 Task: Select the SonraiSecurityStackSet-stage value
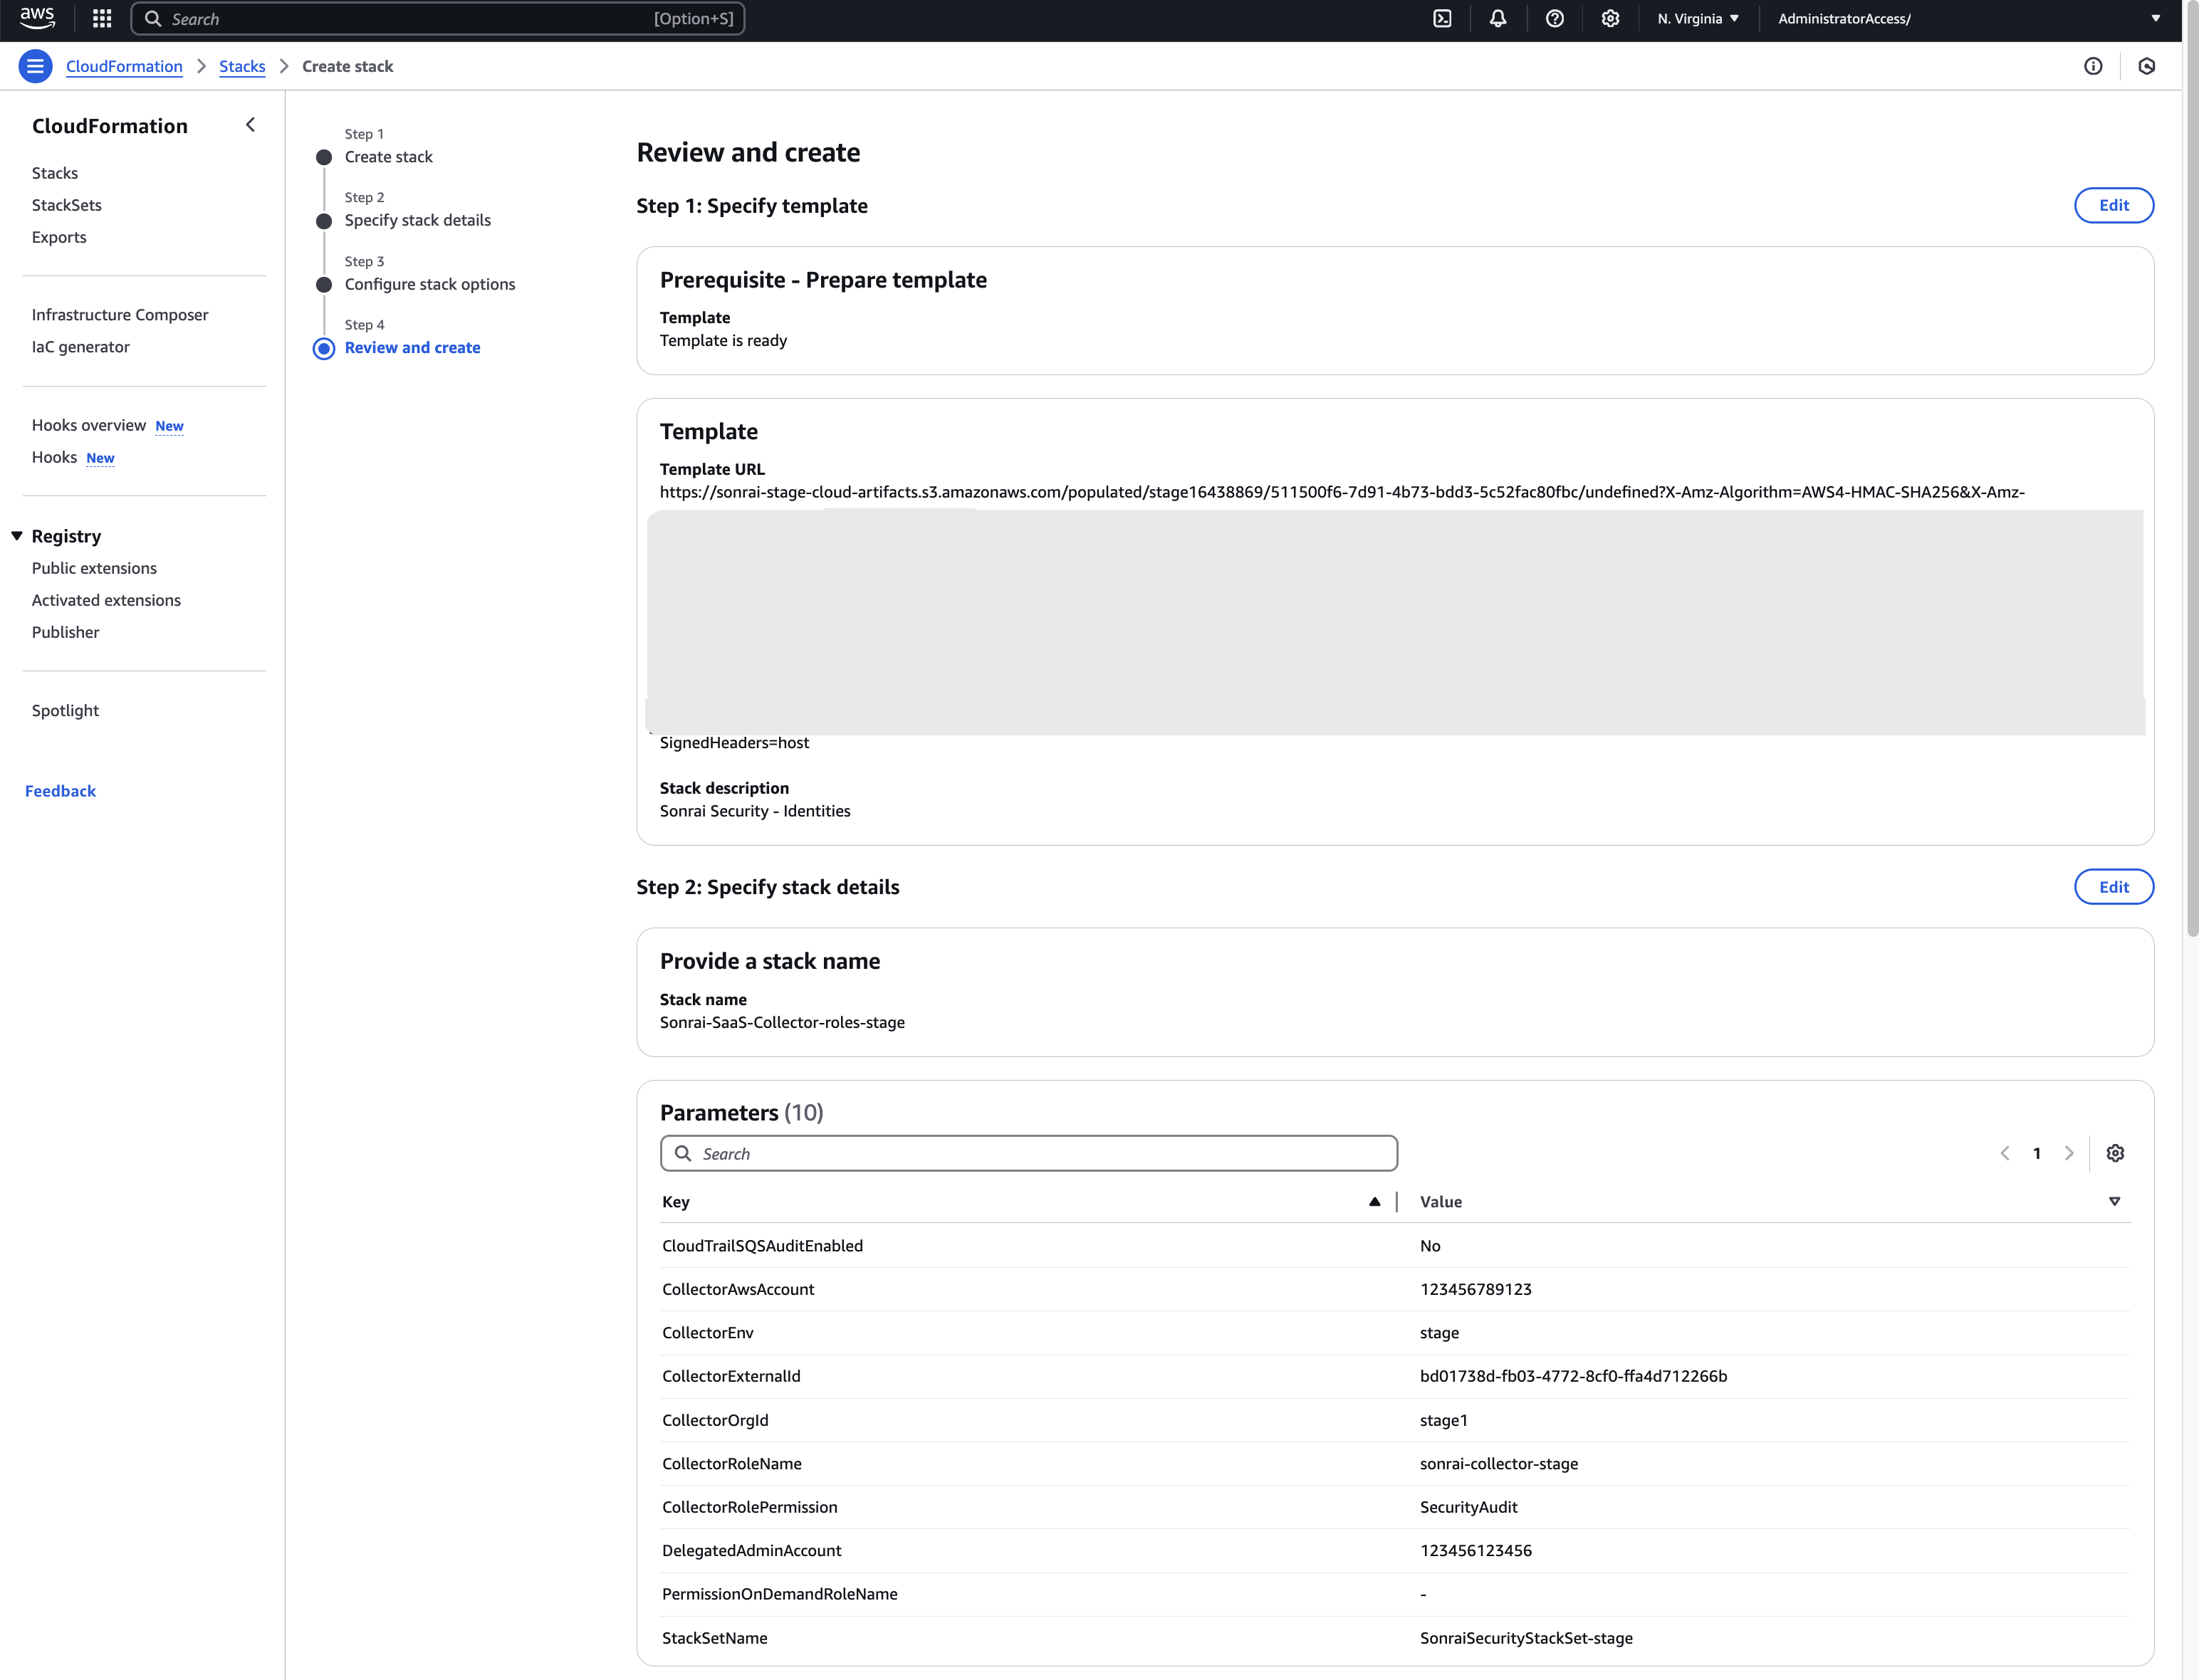(x=1525, y=1638)
